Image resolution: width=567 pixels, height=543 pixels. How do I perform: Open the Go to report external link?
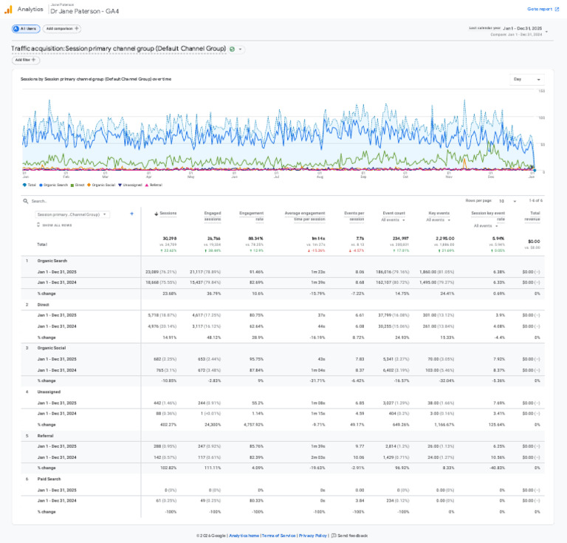[543, 9]
